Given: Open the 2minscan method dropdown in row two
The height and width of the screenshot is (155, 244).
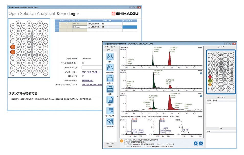Looking at the screenshot, I should point(86,27).
